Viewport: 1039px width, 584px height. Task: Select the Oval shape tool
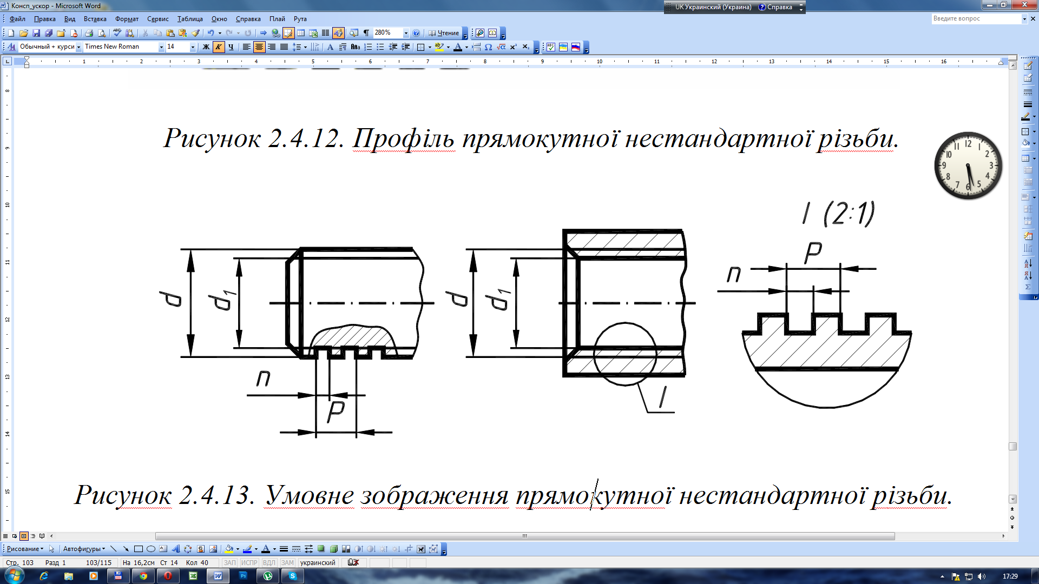pyautogui.click(x=151, y=549)
